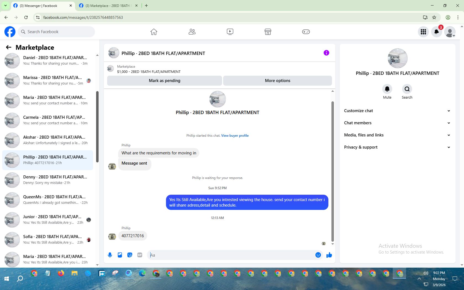Go to the Home feed icon
Image resolution: width=464 pixels, height=290 pixels.
point(154,32)
